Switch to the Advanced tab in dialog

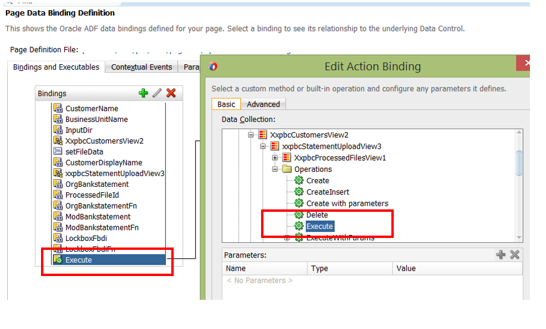click(x=263, y=104)
